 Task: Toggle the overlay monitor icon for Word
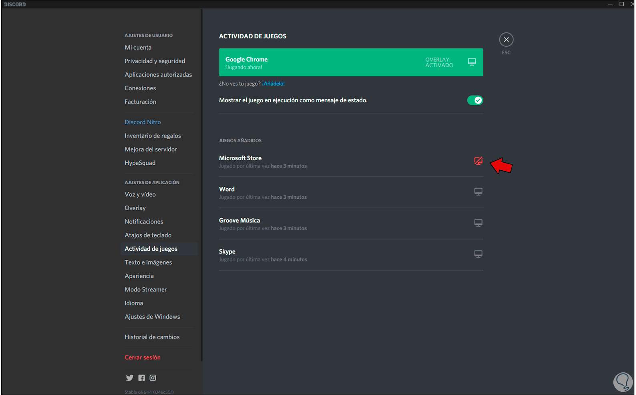(478, 192)
